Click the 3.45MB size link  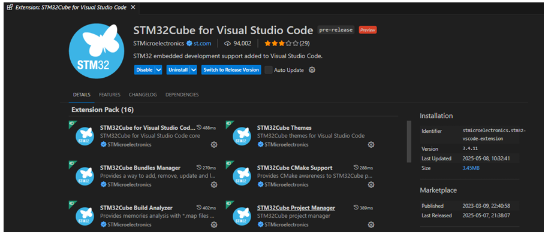[471, 168]
